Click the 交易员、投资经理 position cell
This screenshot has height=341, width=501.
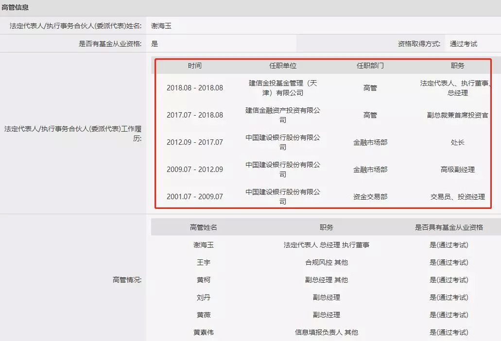458,196
